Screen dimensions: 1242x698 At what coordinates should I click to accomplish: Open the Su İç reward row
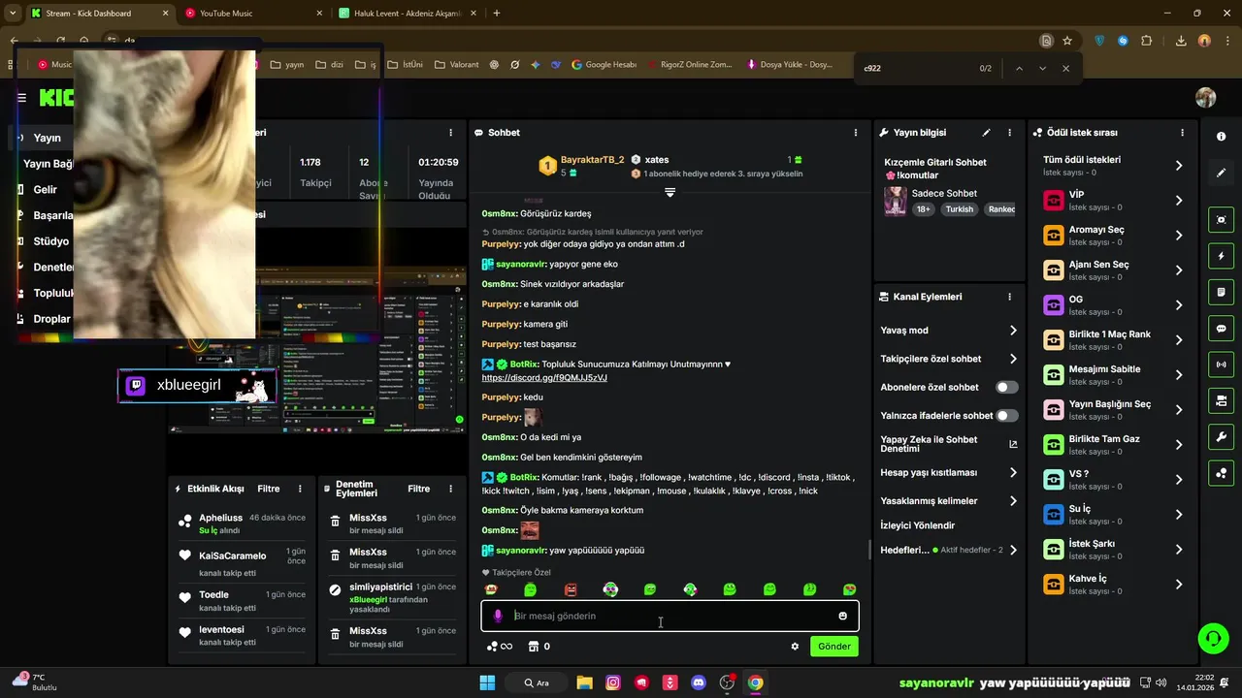(1113, 514)
